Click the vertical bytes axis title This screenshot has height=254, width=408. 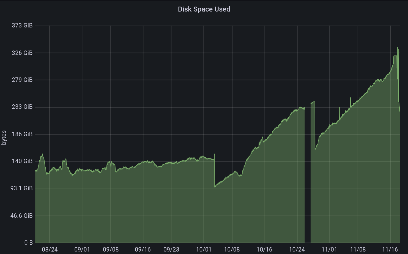[x=4, y=138]
